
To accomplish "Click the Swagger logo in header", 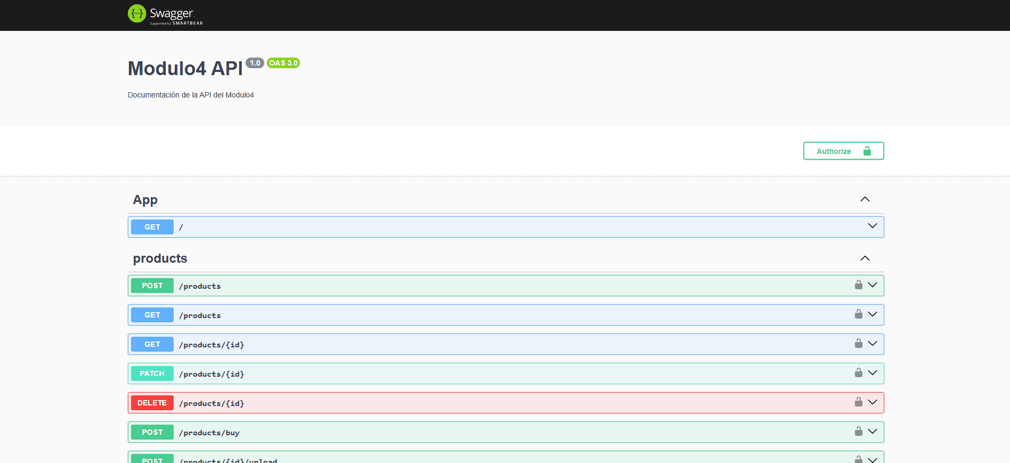I will [165, 14].
